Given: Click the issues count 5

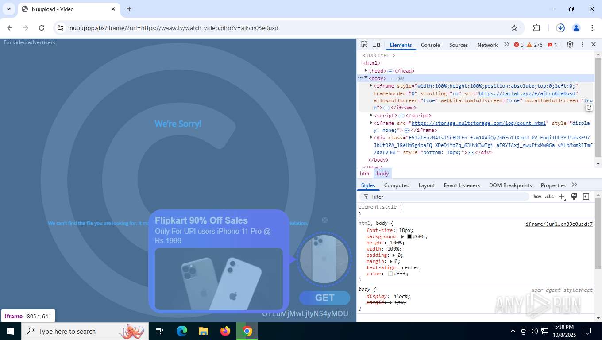Looking at the screenshot, I should click(x=552, y=45).
